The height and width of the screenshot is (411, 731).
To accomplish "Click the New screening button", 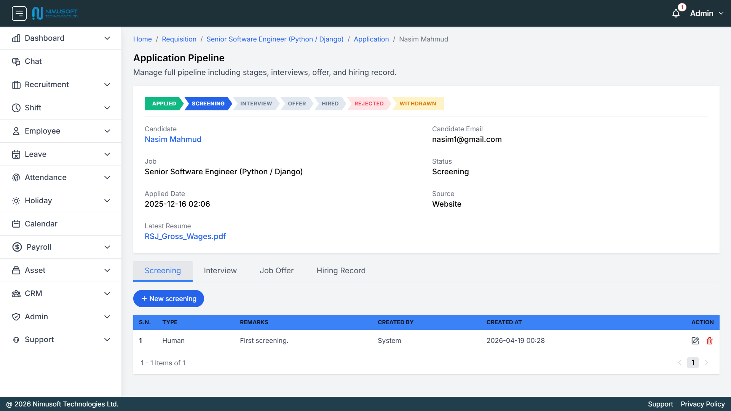I will click(x=169, y=298).
